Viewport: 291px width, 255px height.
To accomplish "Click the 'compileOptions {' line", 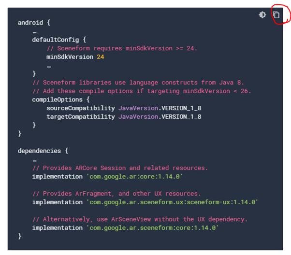I will (x=61, y=99).
